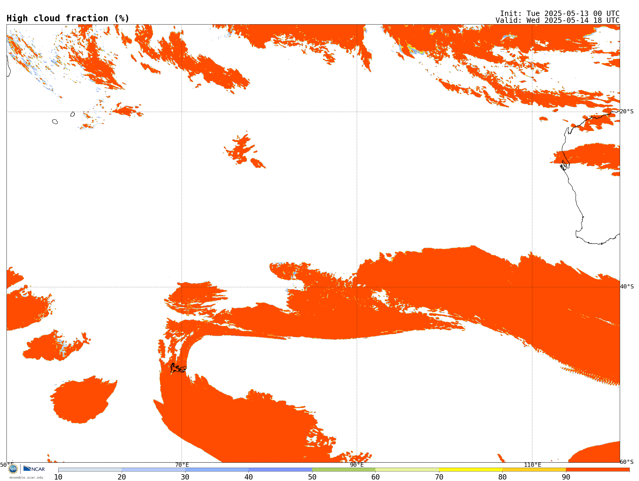Click the 60°S latitude label

(x=627, y=462)
